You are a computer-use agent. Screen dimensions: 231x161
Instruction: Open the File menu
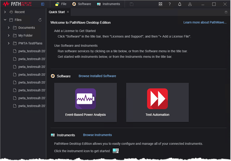(x=61, y=4)
